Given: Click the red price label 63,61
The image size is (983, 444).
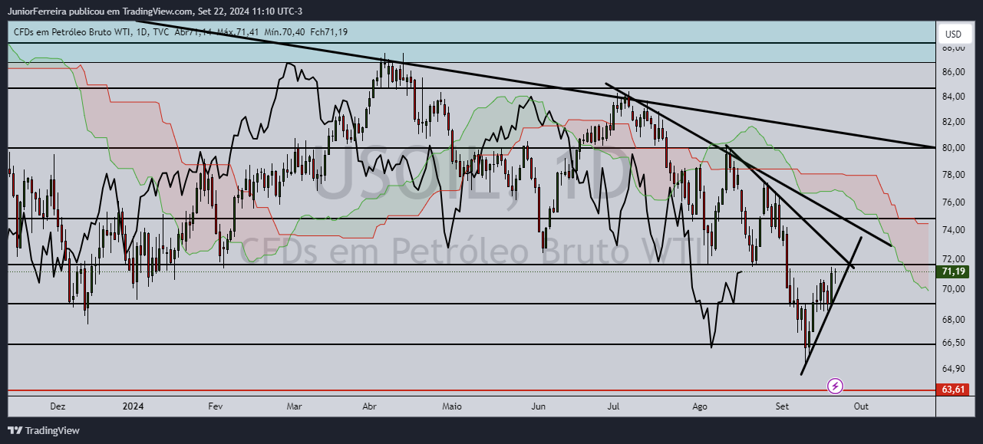Looking at the screenshot, I should (953, 390).
